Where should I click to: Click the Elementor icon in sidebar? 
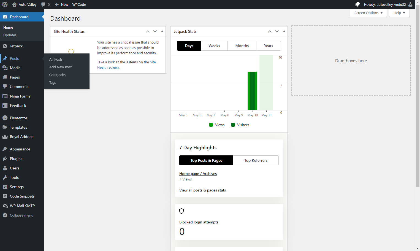tap(5, 118)
